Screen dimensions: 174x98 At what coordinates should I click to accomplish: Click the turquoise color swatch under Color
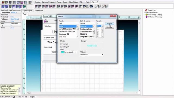coord(63,52)
